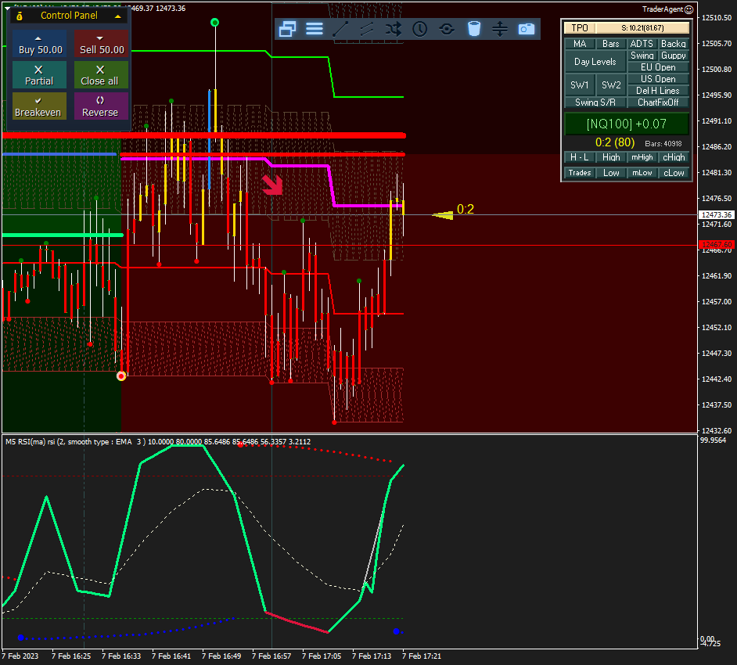
Task: Click the Bars: 40918 label
Action: (663, 144)
